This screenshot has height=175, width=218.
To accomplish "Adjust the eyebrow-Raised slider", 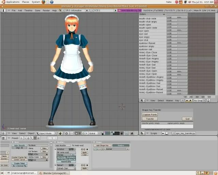I will [x=177, y=43].
